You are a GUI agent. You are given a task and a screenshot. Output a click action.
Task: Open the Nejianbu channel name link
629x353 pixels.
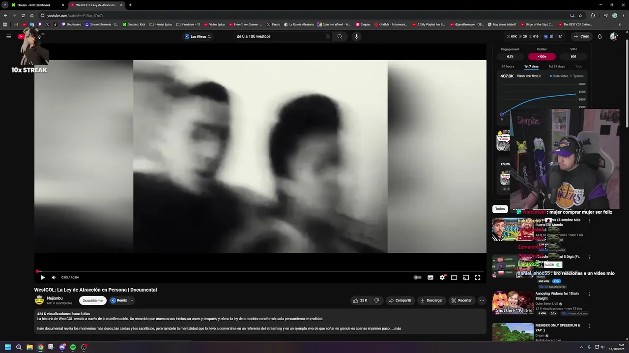55,298
